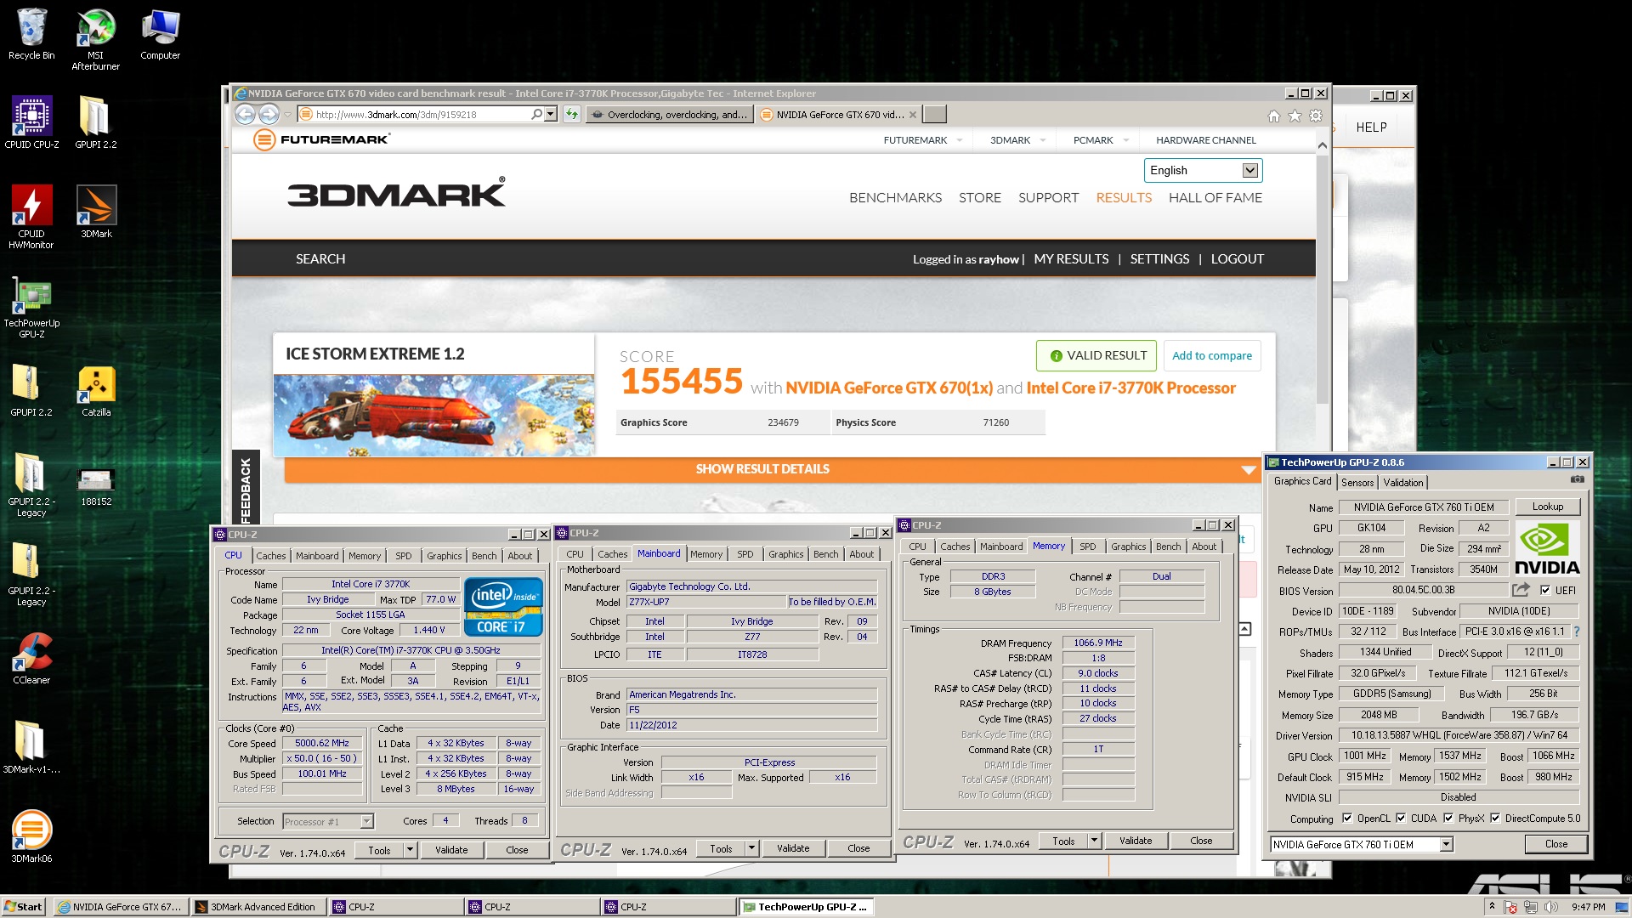1632x918 pixels.
Task: Open 3DMark06 desktop shortcut
Action: click(31, 837)
